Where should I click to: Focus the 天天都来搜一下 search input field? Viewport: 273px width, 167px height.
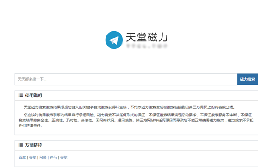[126, 79]
